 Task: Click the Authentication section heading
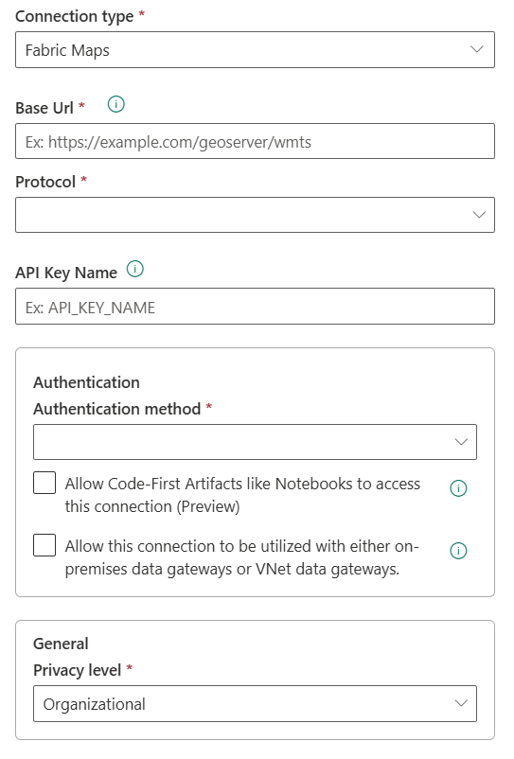pos(87,382)
